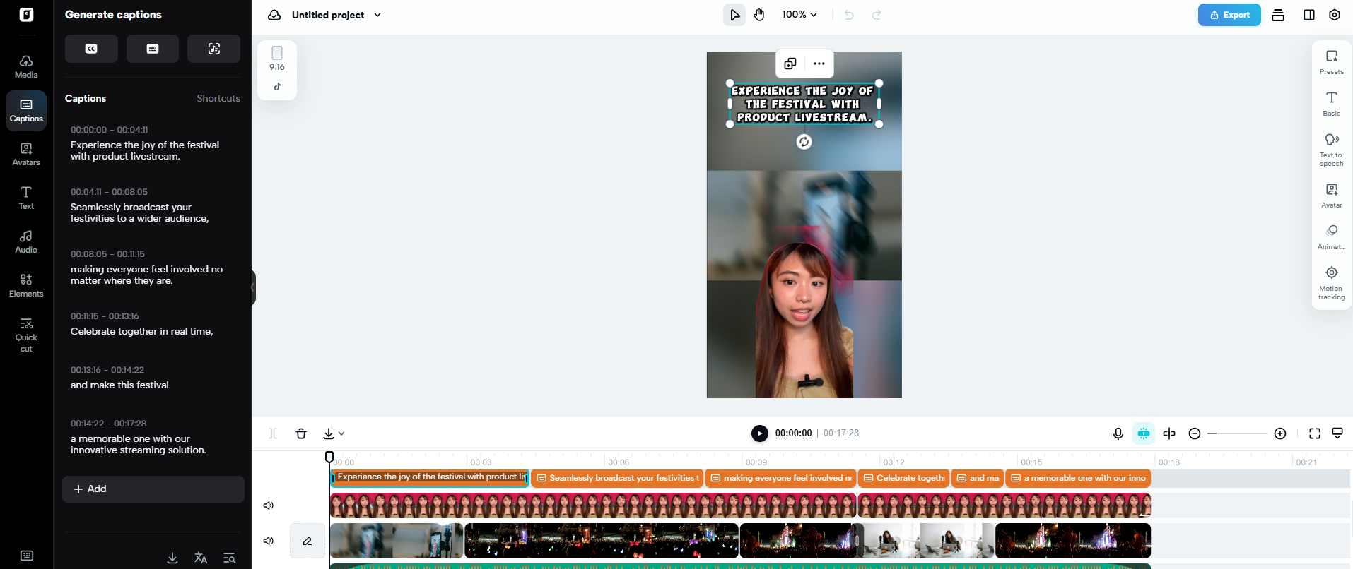The width and height of the screenshot is (1353, 569).
Task: Toggle the split panel layout
Action: (x=1309, y=15)
